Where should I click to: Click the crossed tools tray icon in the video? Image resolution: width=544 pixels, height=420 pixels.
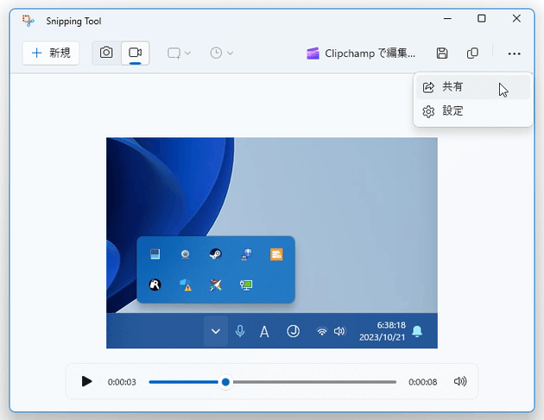tap(216, 285)
